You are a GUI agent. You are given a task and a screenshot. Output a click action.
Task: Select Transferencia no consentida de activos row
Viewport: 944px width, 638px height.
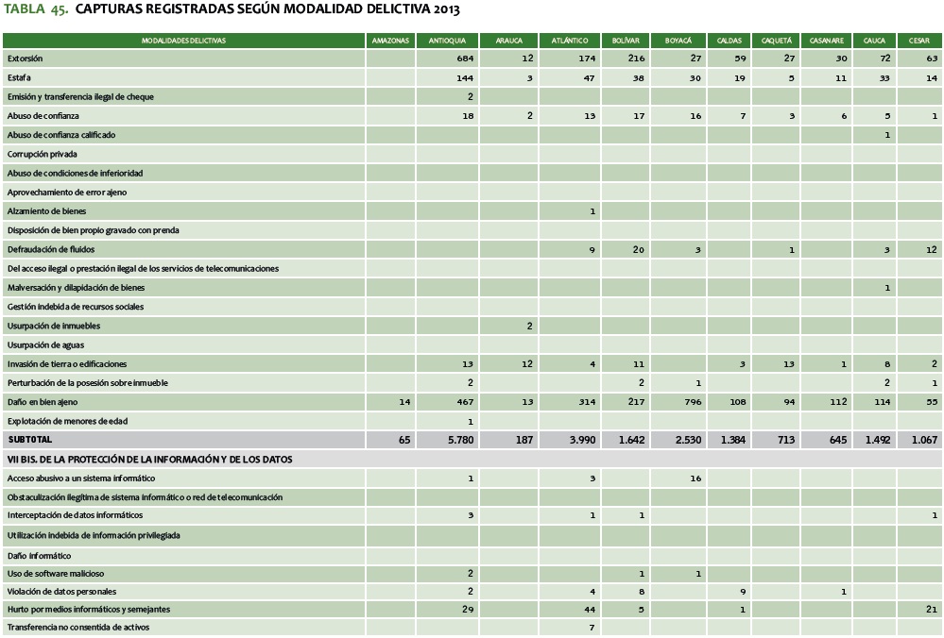click(77, 628)
